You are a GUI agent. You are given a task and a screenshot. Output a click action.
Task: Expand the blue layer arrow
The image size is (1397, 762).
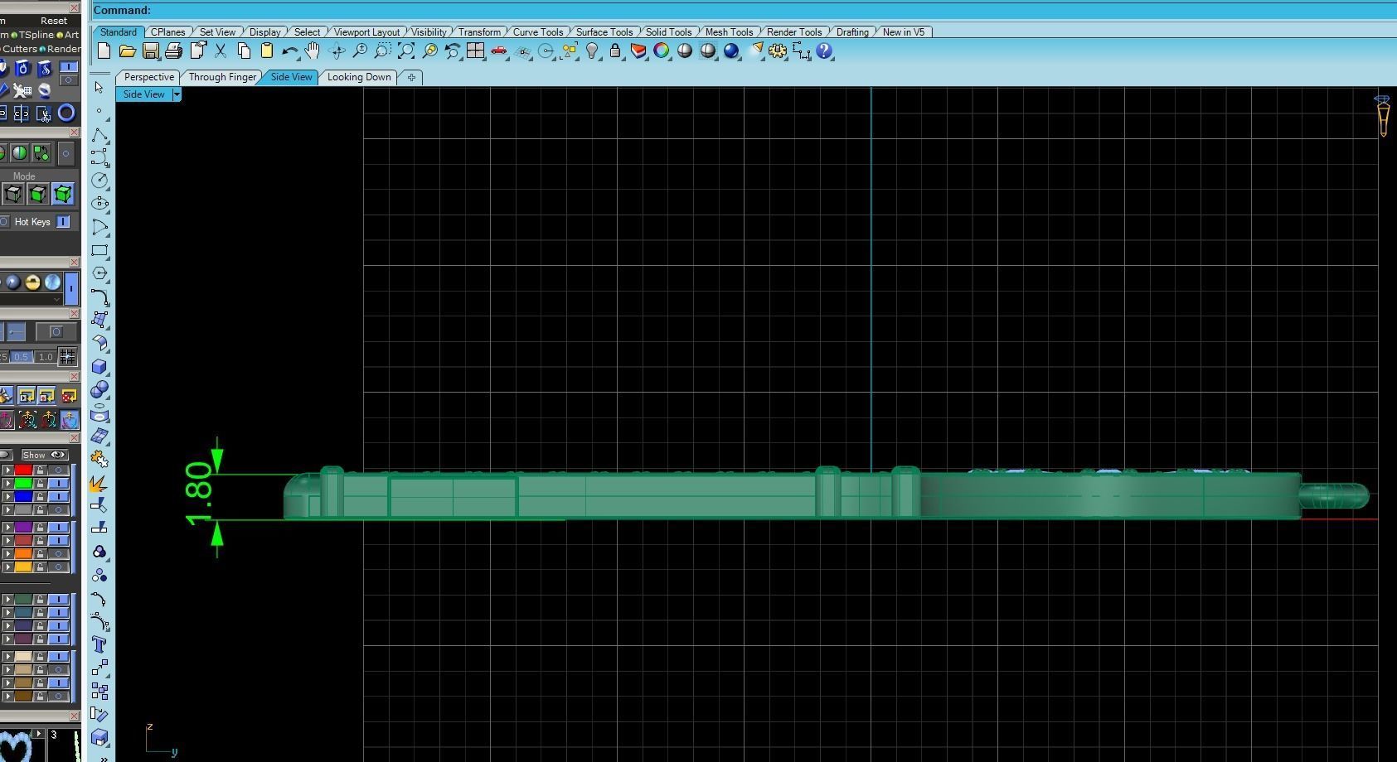coord(7,496)
